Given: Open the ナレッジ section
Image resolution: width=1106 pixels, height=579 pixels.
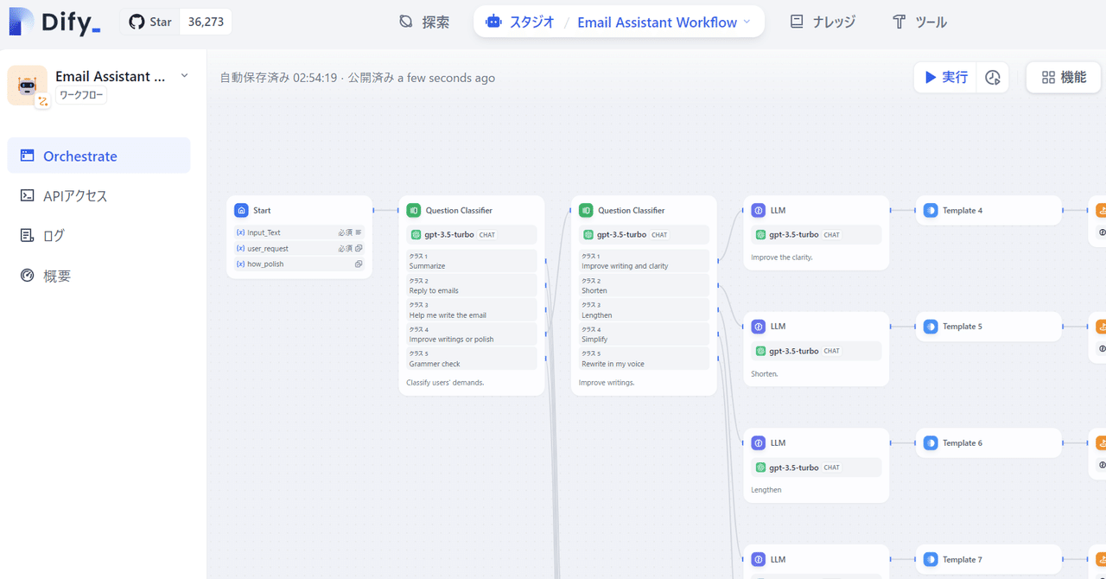Looking at the screenshot, I should (822, 22).
